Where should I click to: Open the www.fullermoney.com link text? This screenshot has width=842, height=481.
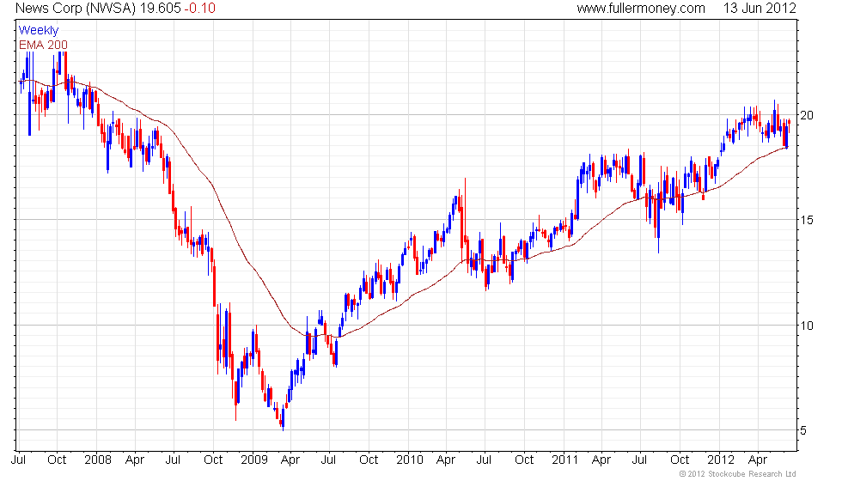coord(641,8)
